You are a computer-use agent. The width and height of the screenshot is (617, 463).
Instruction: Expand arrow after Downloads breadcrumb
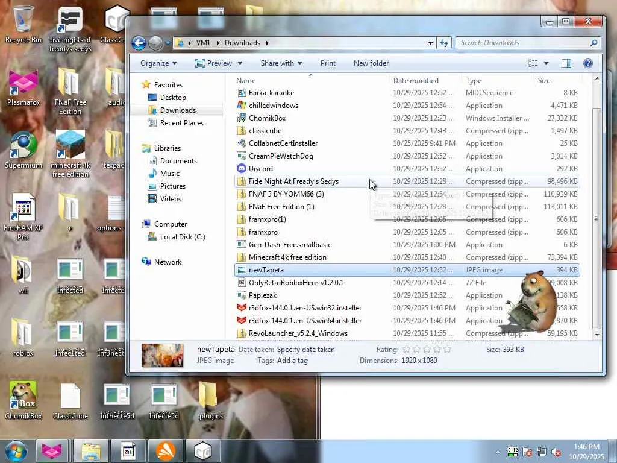coord(267,43)
